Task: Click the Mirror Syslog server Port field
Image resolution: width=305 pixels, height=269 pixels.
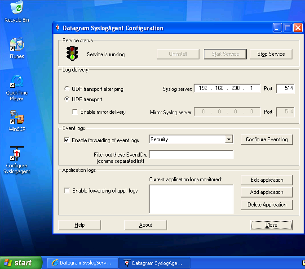Action: click(285, 112)
